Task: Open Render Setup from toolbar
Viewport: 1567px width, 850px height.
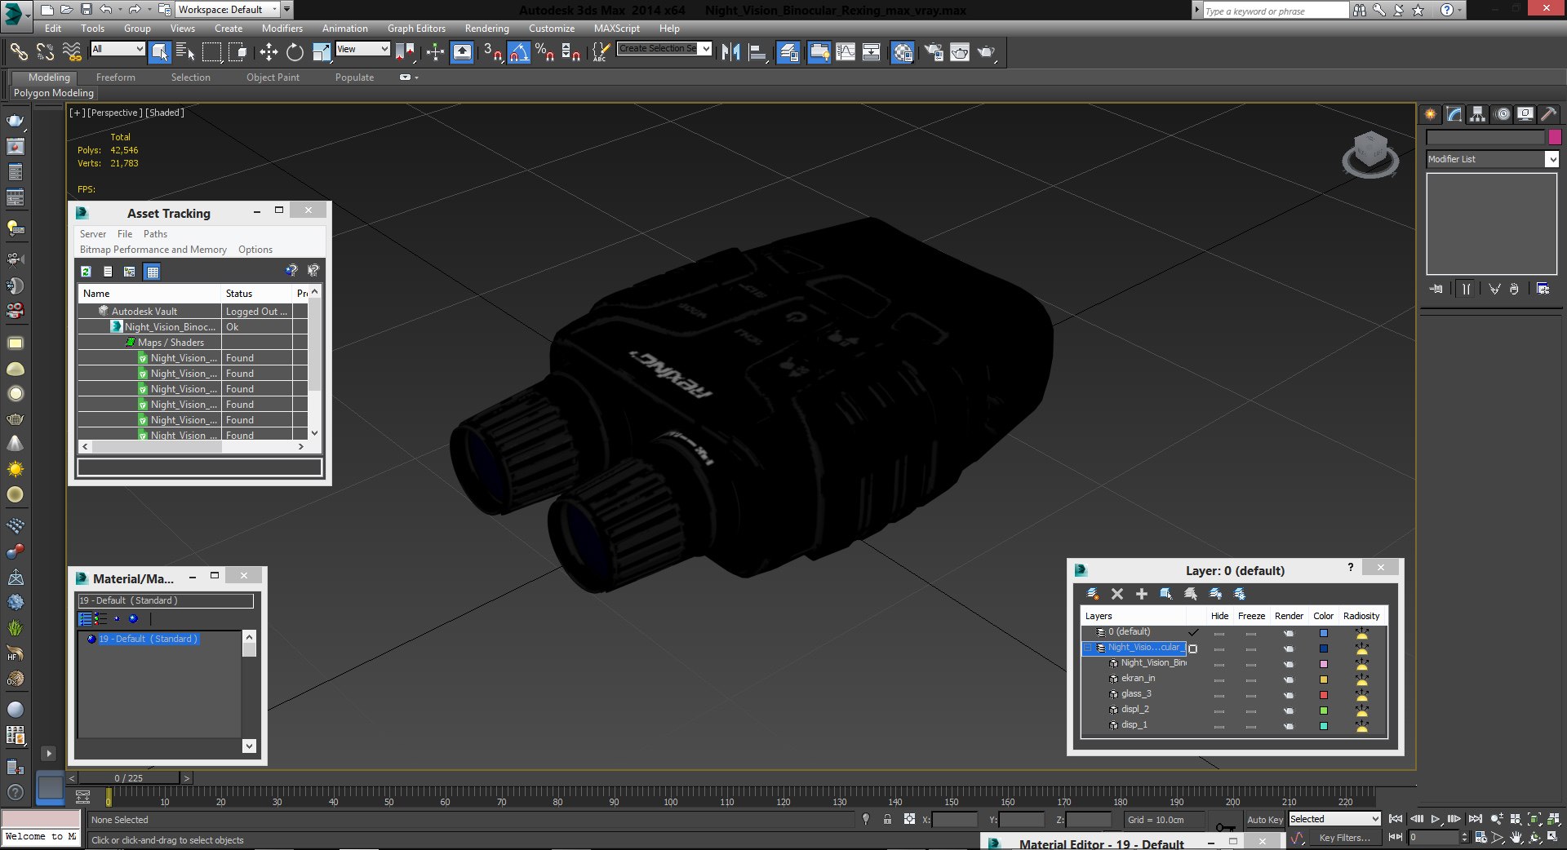Action: coord(934,52)
